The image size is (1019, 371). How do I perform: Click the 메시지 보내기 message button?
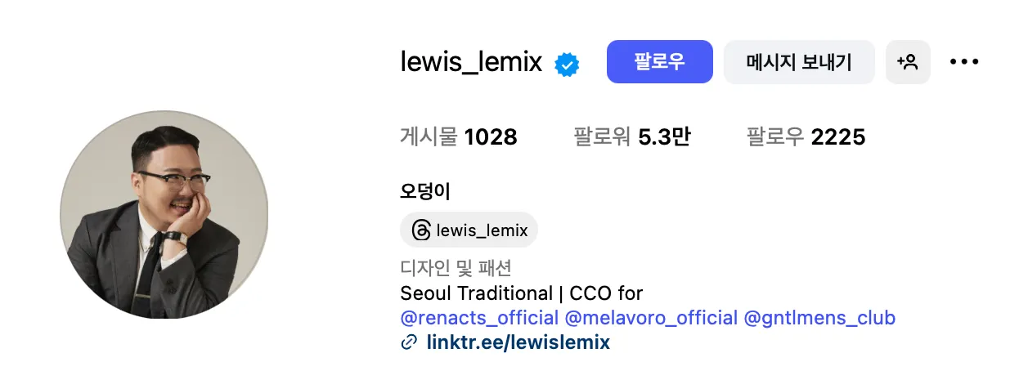799,62
